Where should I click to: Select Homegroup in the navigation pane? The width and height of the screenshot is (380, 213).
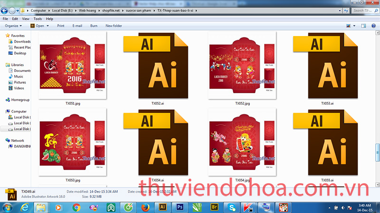click(18, 100)
